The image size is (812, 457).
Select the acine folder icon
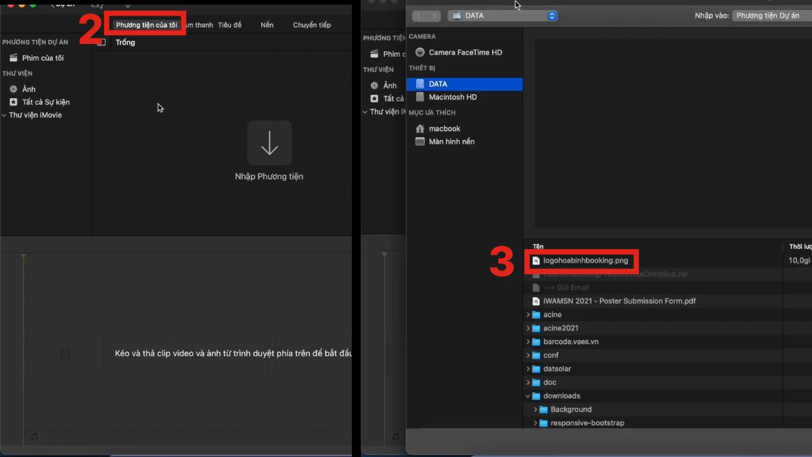tap(537, 315)
